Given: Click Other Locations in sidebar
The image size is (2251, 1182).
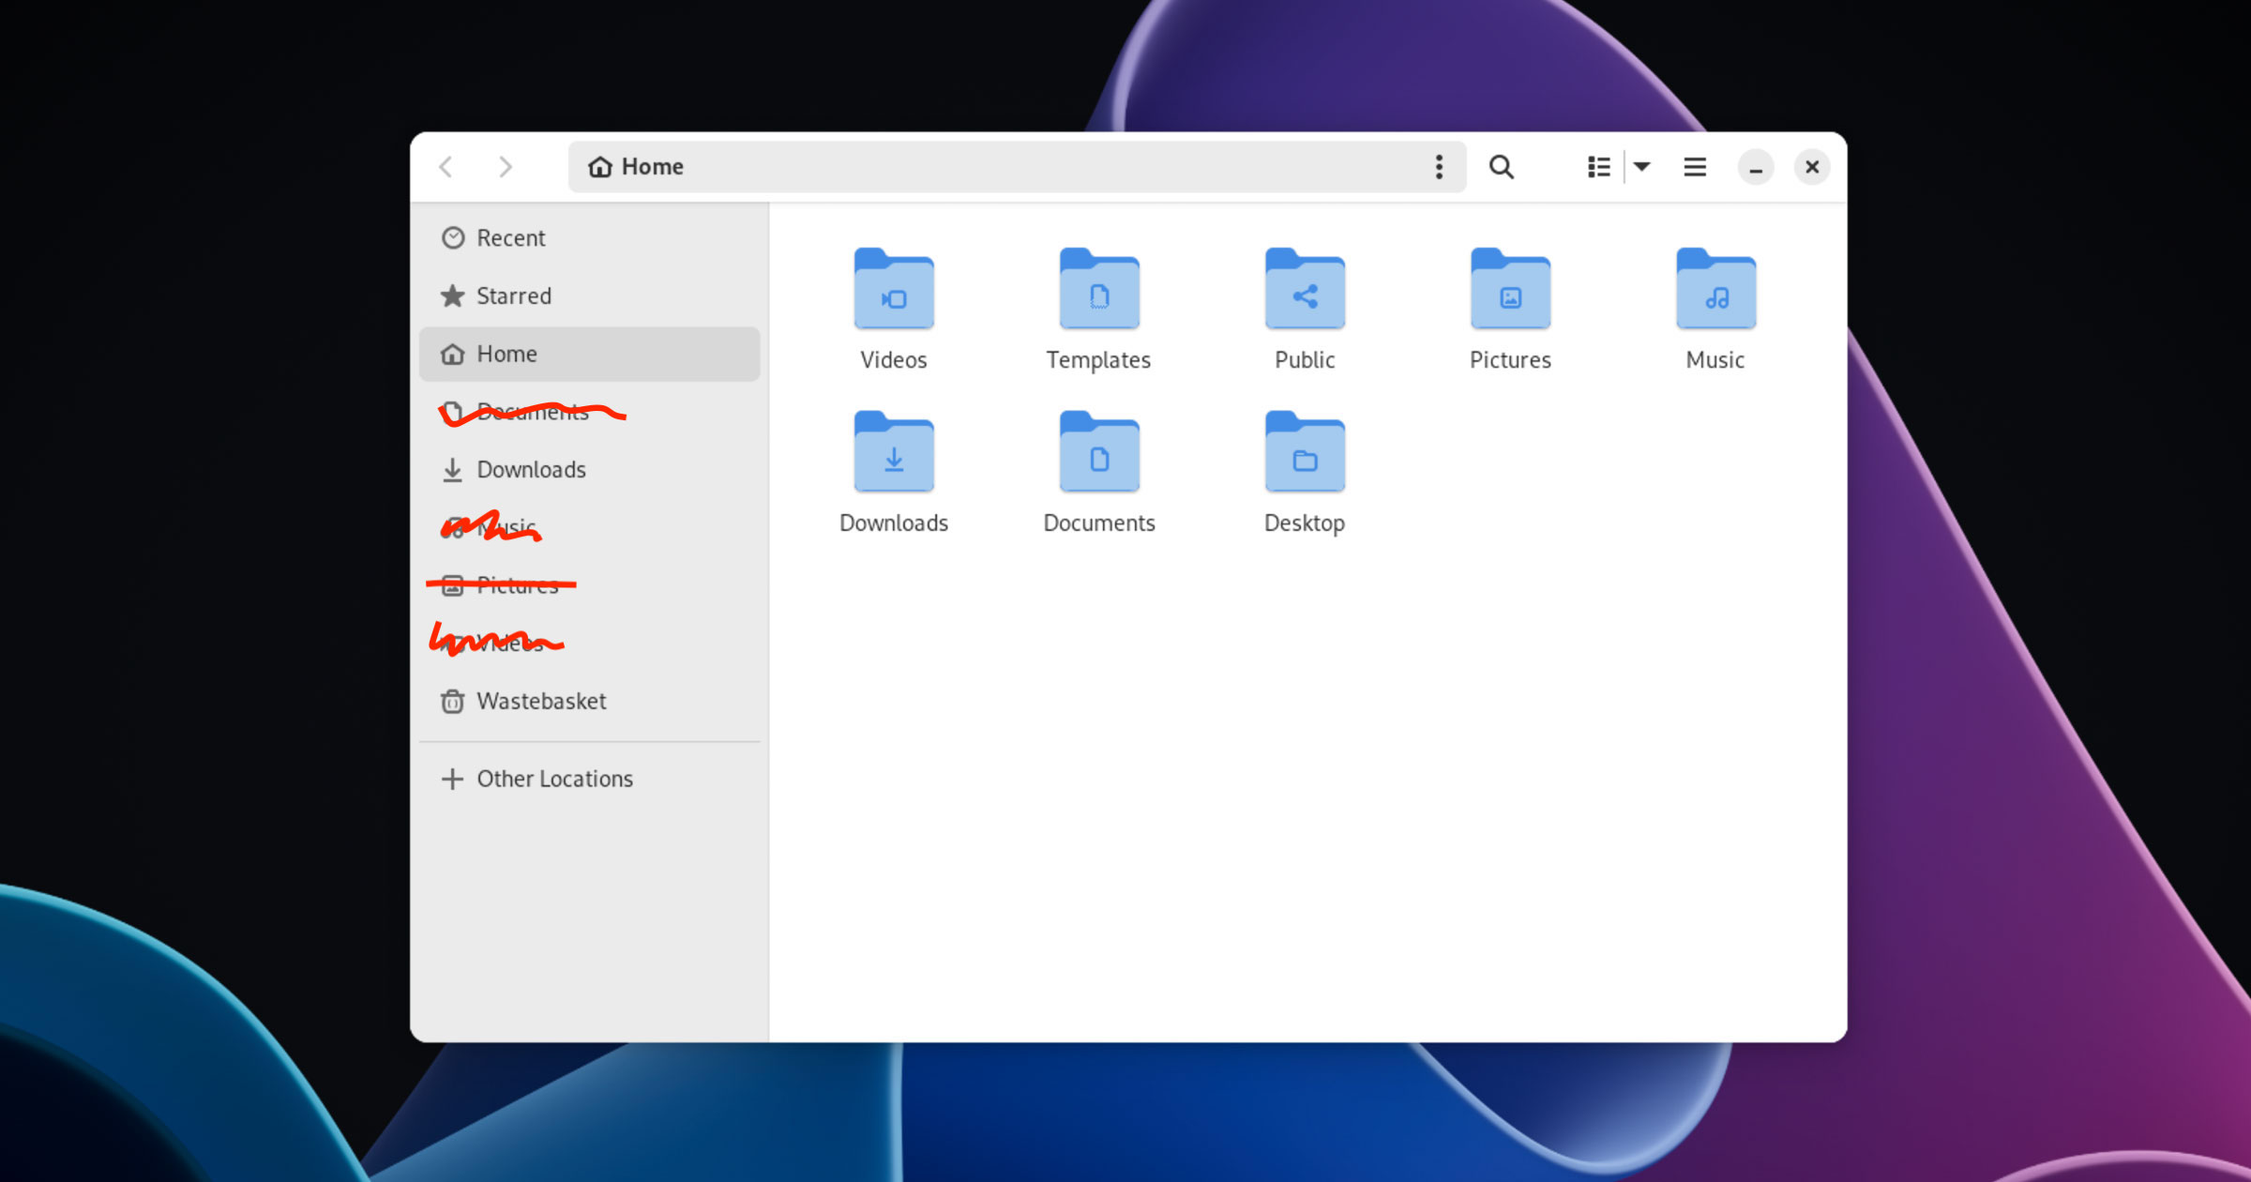Looking at the screenshot, I should point(554,780).
